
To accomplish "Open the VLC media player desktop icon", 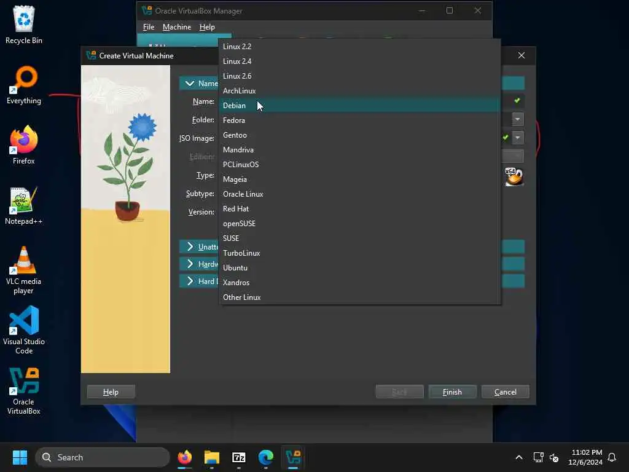I will pos(24,270).
